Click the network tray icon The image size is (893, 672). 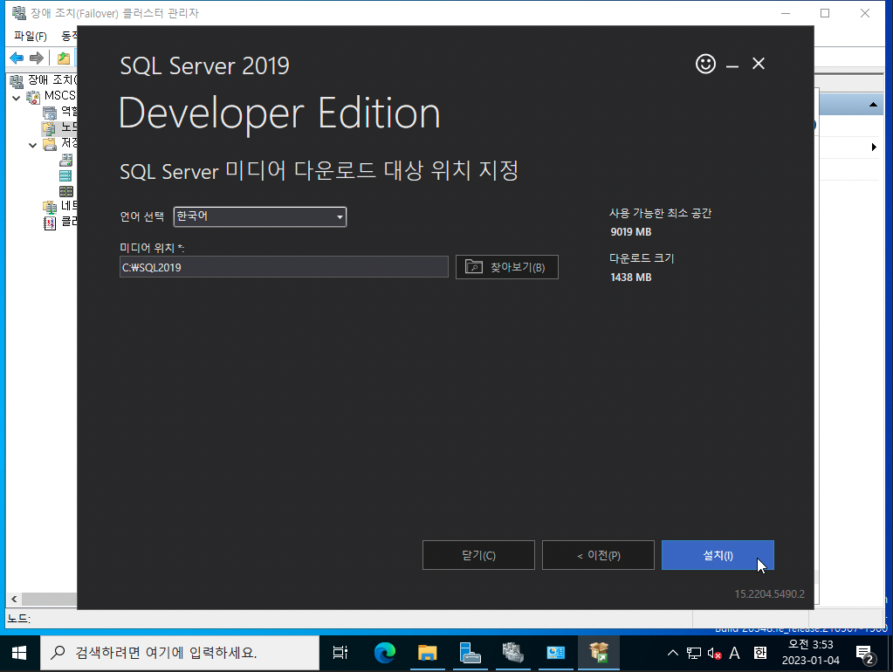pyautogui.click(x=694, y=653)
